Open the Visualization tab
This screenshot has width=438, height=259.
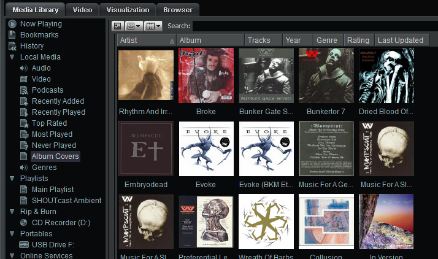pyautogui.click(x=128, y=10)
